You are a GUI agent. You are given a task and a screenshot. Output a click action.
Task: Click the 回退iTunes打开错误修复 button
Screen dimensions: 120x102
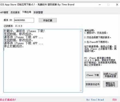110,75
